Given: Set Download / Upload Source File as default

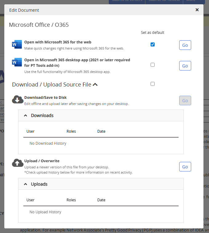Looking at the screenshot, I should (152, 84).
